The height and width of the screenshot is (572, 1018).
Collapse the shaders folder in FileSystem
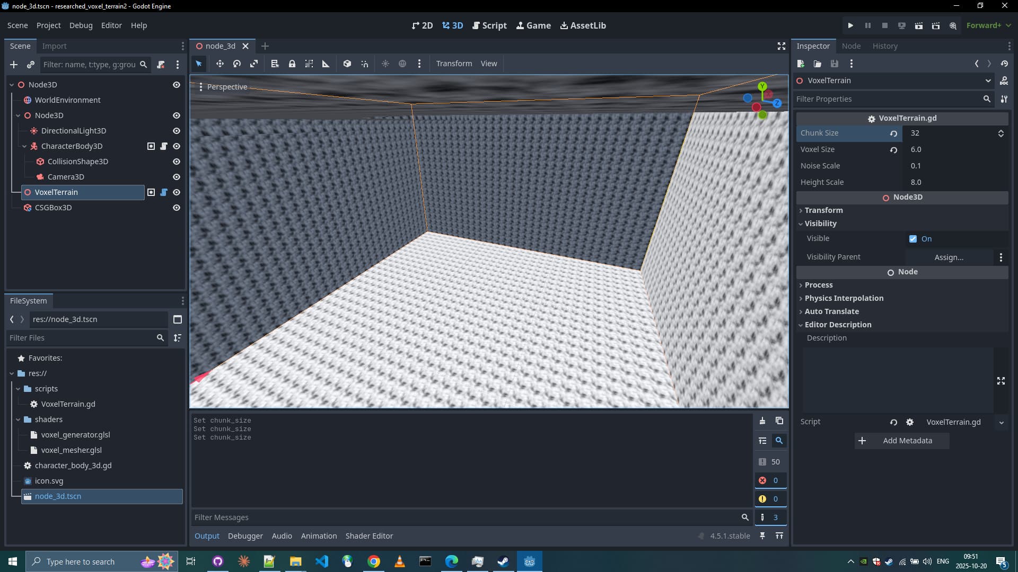pos(18,419)
